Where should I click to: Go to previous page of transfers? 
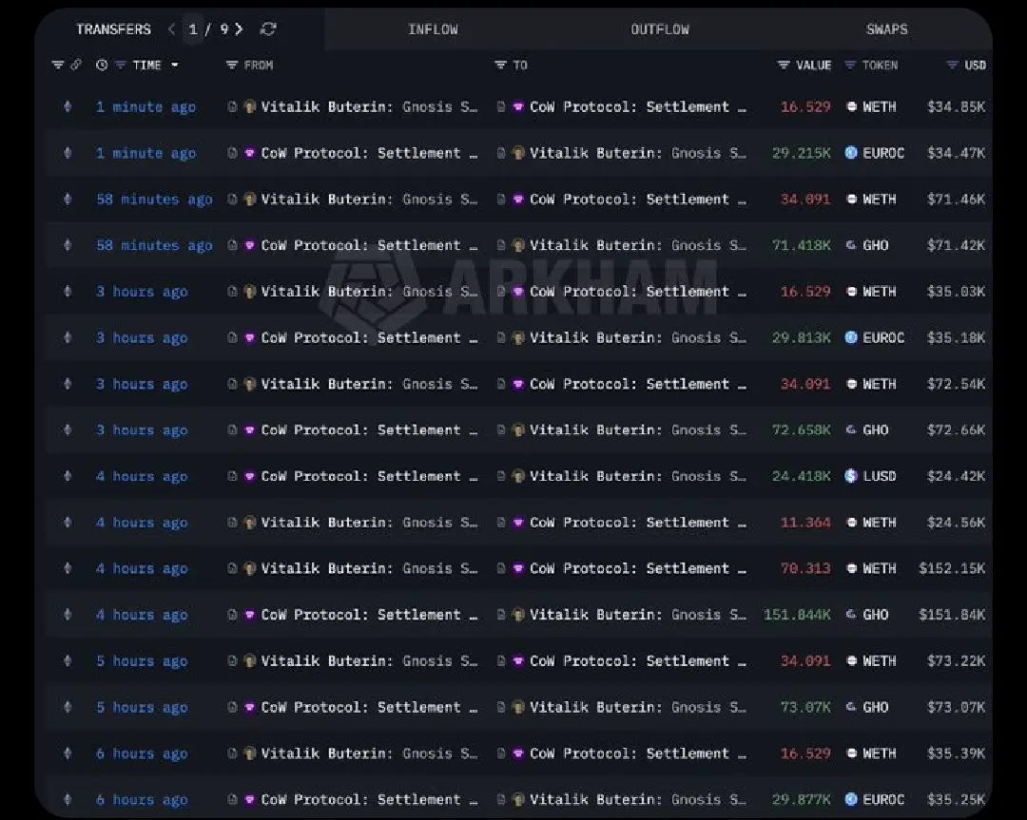[171, 29]
